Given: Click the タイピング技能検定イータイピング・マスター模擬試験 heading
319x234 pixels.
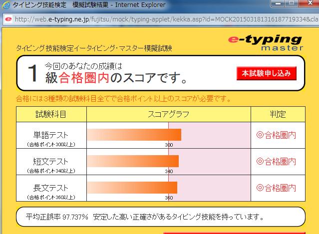Looking at the screenshot, I should click(x=94, y=48).
